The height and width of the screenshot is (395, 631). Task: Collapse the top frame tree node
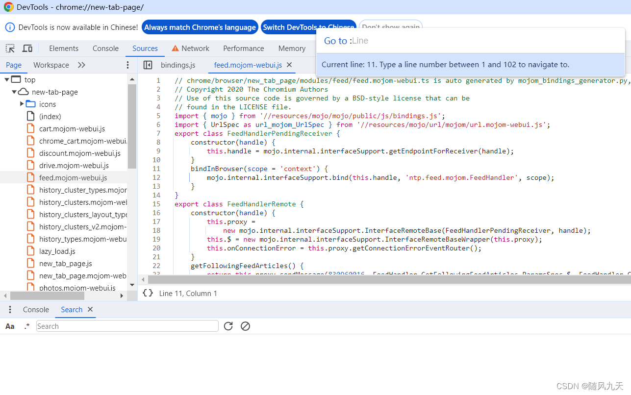6,79
